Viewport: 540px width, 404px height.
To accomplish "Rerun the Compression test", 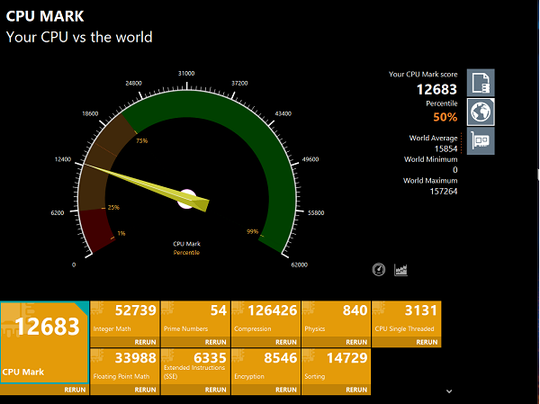I will coord(286,342).
